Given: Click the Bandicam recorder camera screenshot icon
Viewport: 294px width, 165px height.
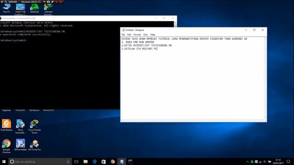Looking at the screenshot, I should [48, 2].
